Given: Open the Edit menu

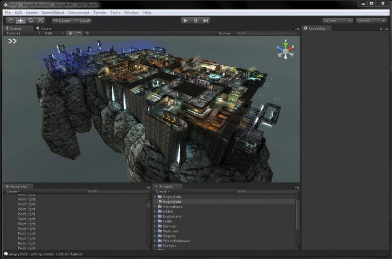Looking at the screenshot, I should [18, 13].
